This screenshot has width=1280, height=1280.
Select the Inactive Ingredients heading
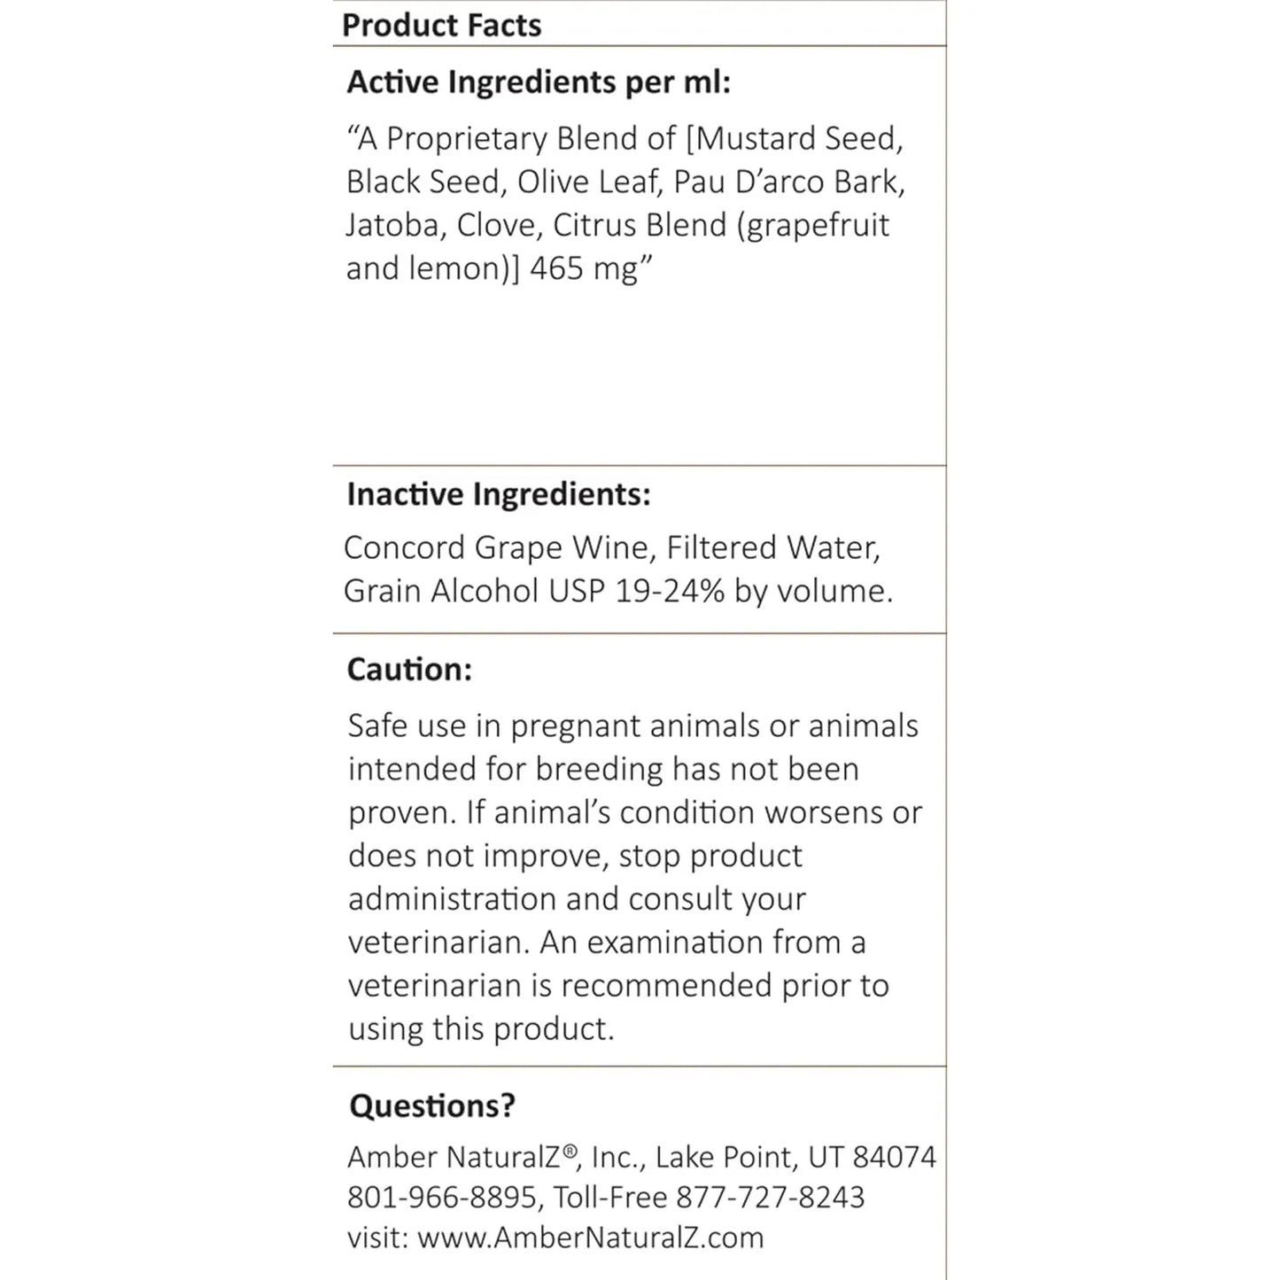tap(499, 494)
